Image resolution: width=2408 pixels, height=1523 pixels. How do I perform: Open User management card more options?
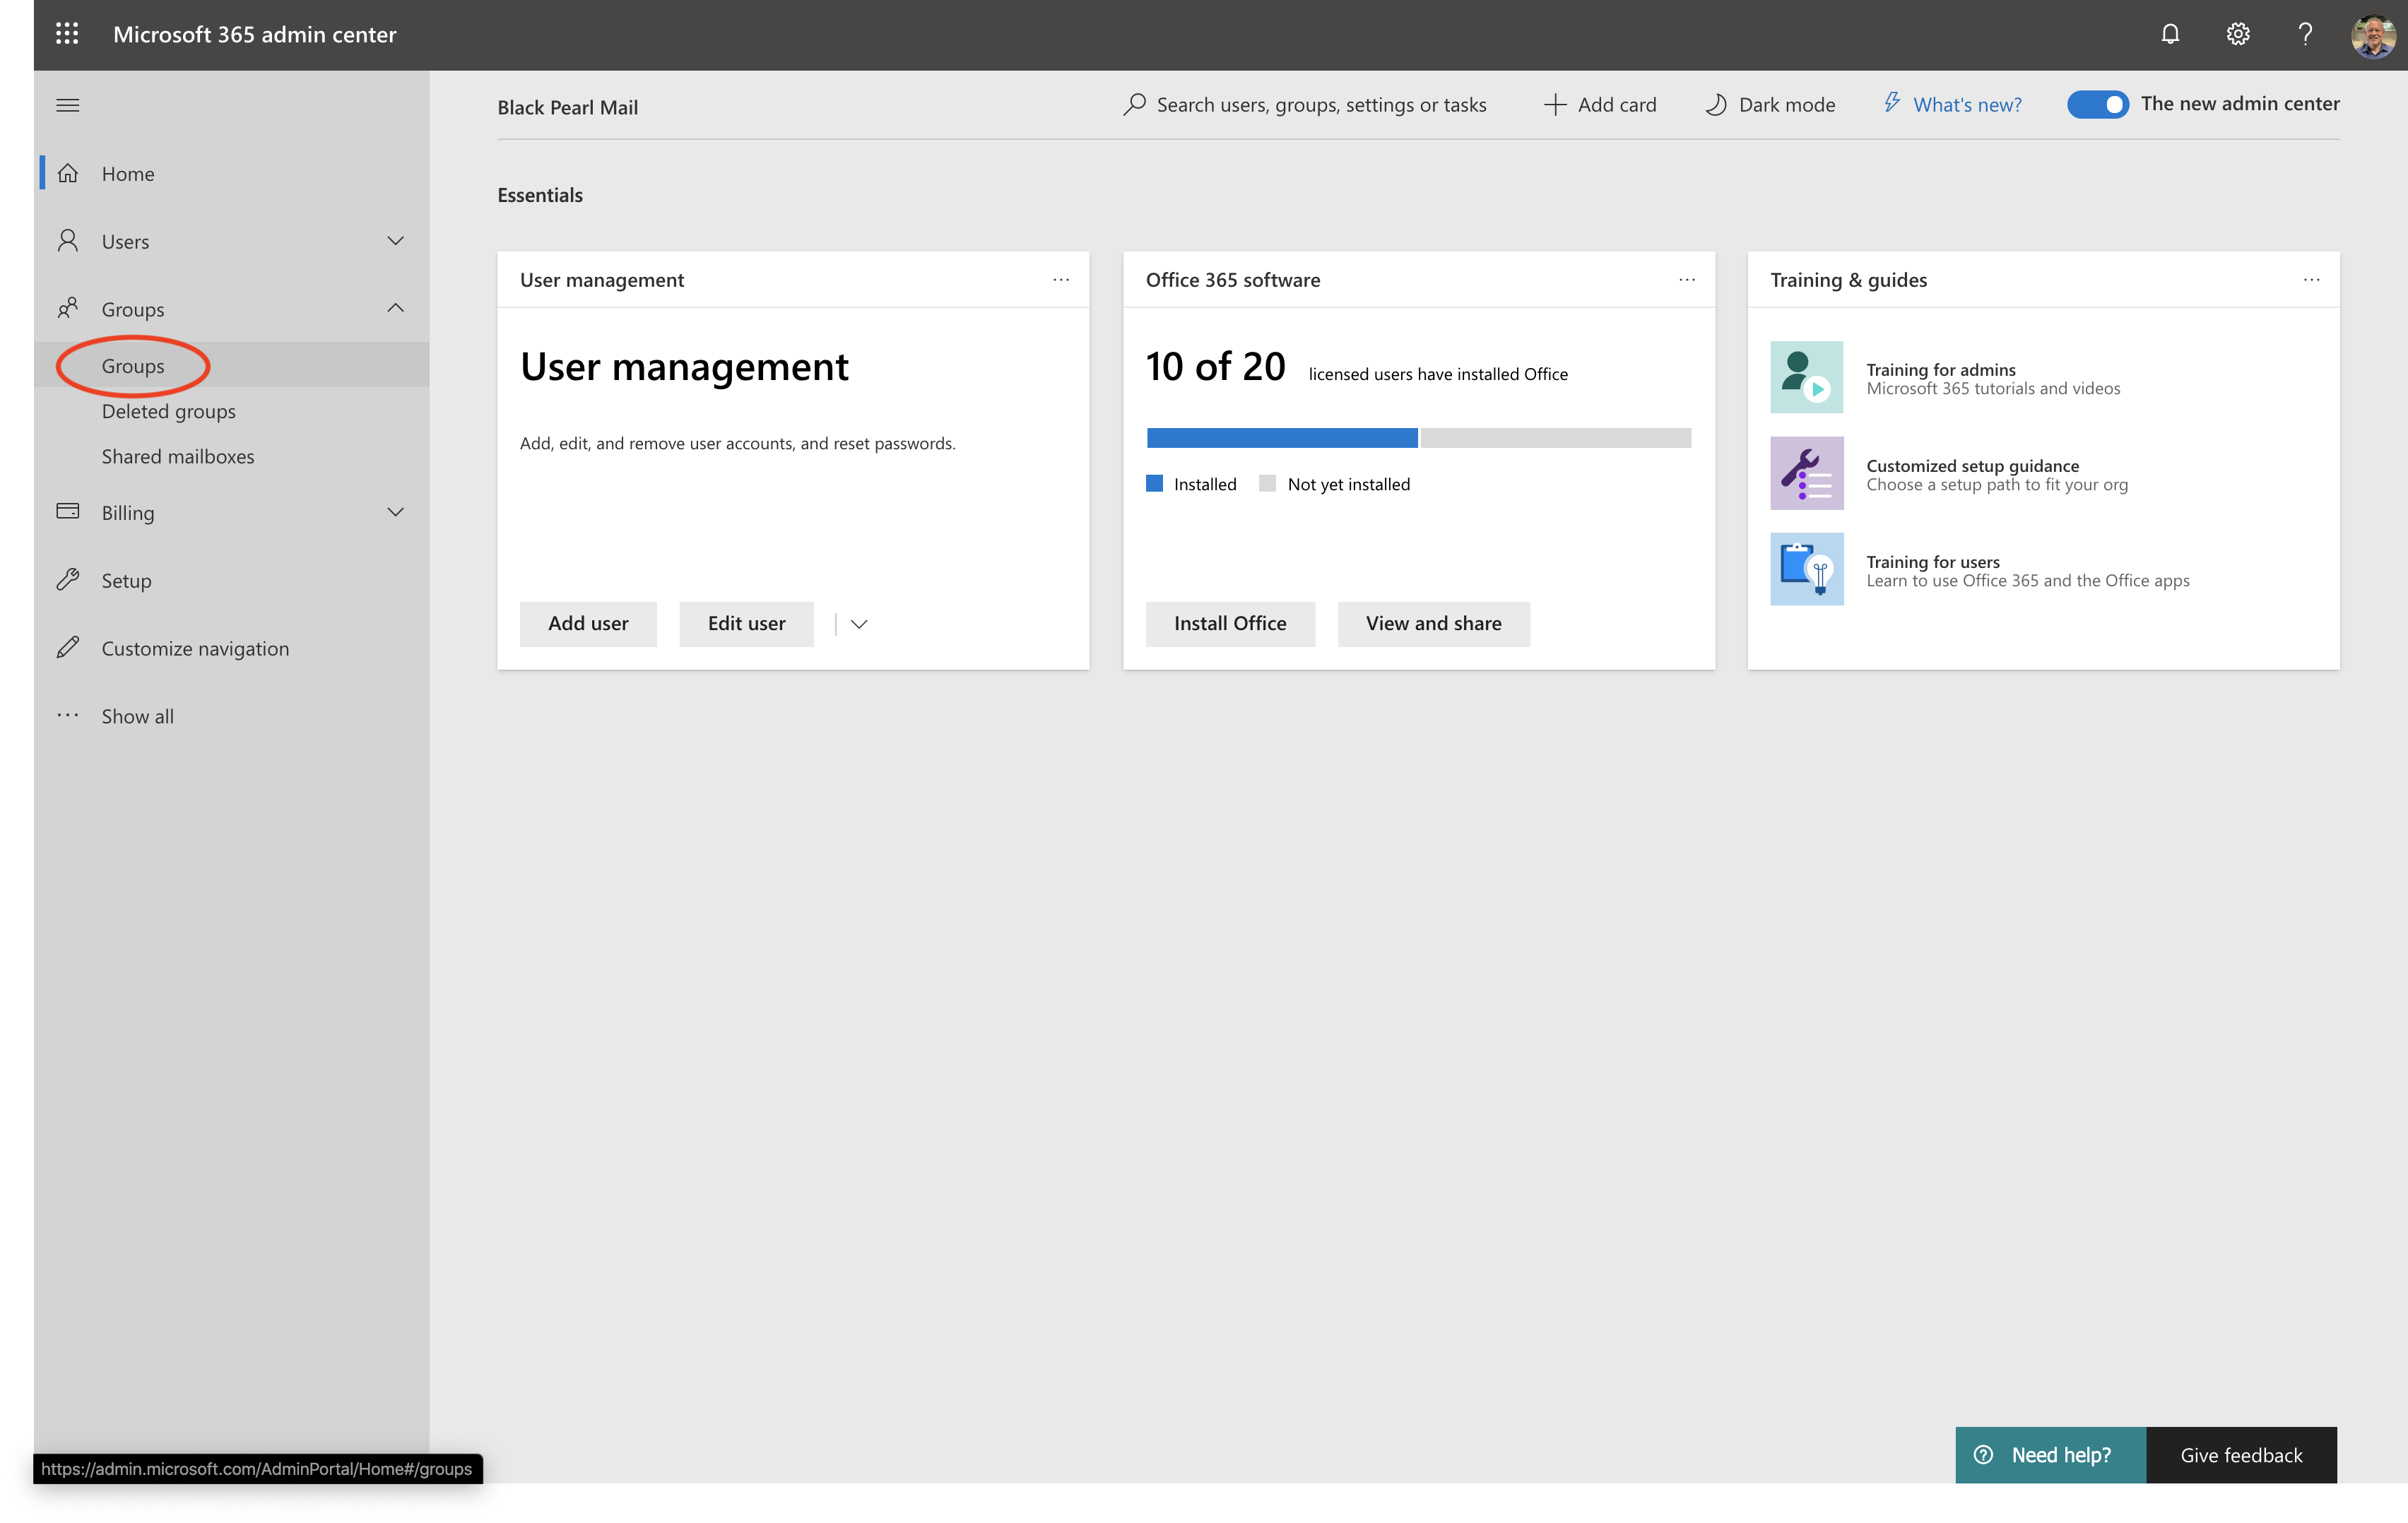pos(1060,280)
